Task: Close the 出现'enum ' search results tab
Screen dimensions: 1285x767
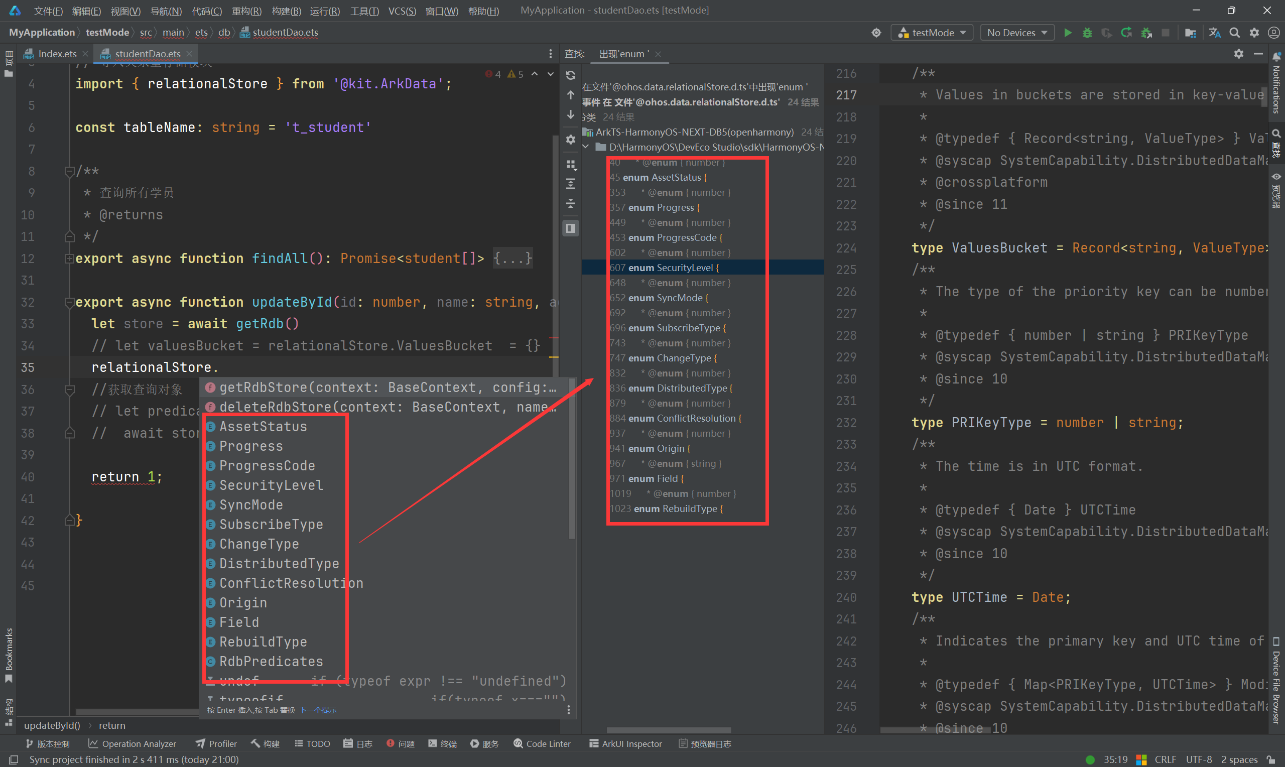Action: [x=658, y=54]
